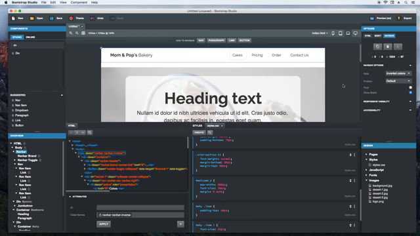
Task: Open the Help menu
Action: [94, 3]
